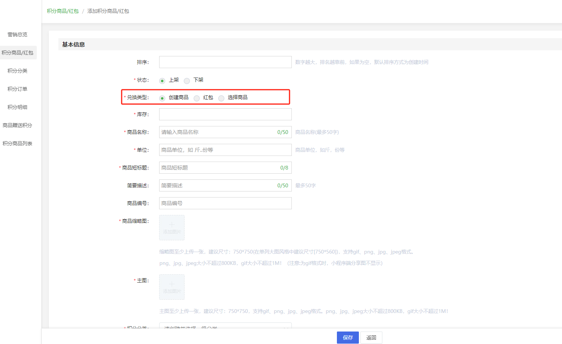This screenshot has width=562, height=344.
Task: Open 积分分类 in the sidebar
Action: coord(17,71)
